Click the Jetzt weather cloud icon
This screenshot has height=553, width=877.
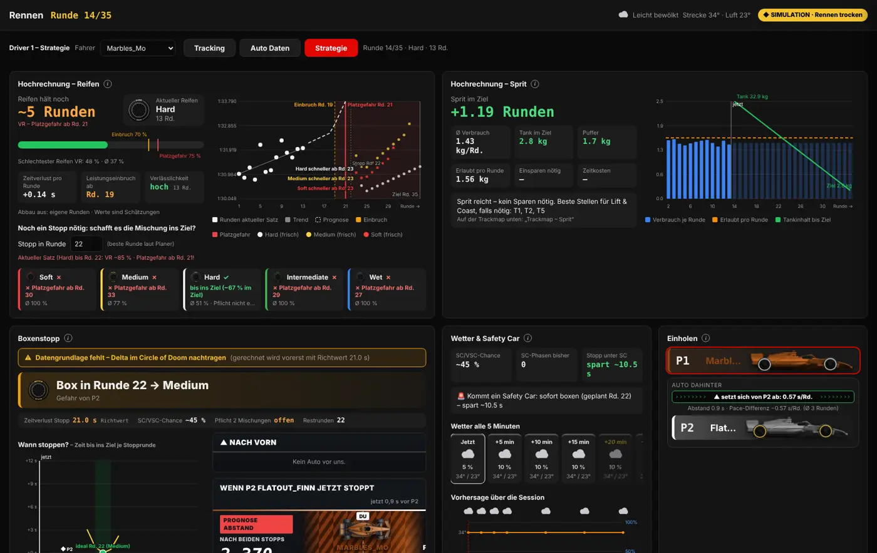pos(468,454)
